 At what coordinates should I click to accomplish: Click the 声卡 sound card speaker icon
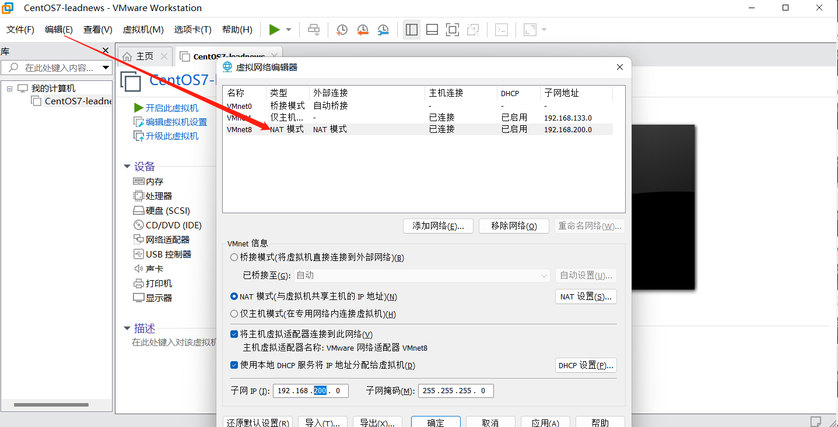[x=139, y=269]
